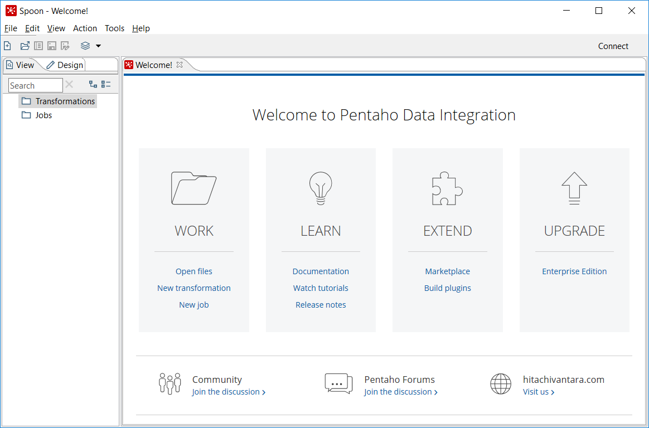Switch to the Design tab

tap(65, 65)
